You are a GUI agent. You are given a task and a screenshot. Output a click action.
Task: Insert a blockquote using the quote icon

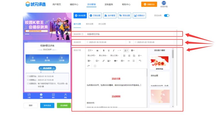click(x=97, y=50)
